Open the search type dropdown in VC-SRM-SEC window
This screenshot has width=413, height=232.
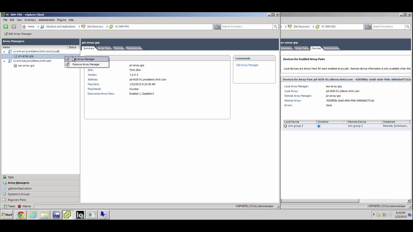pos(368,27)
